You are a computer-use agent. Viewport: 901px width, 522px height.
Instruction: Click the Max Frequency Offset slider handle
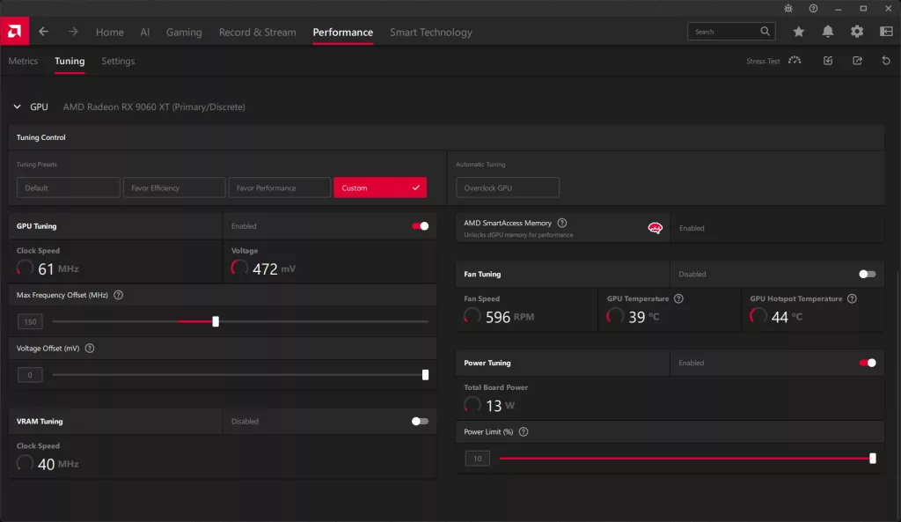tap(216, 321)
